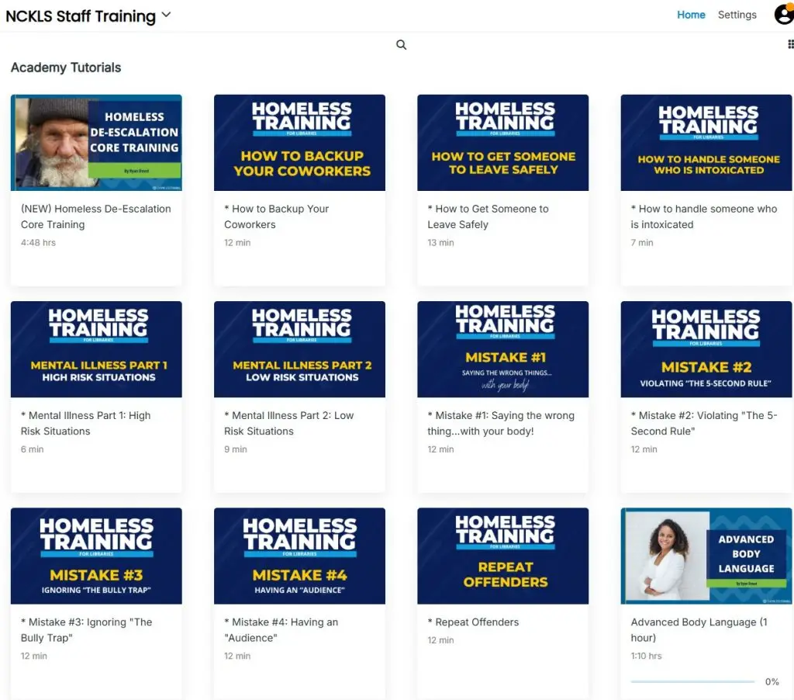This screenshot has width=794, height=700.
Task: Open the Advanced Body Language course
Action: click(706, 555)
